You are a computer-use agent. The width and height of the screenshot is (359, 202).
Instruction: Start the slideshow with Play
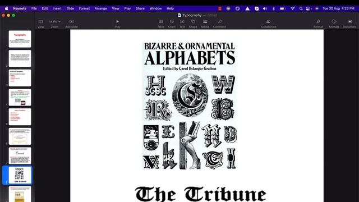point(117,24)
